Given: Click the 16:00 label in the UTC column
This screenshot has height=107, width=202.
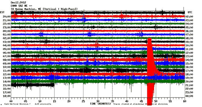Looking at the screenshot, I should [x=189, y=67].
